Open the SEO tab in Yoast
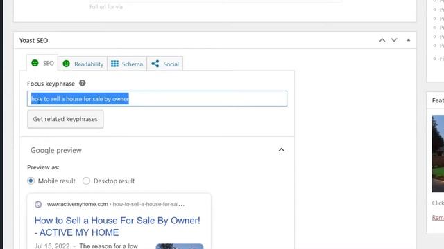Viewport: 444px width, 249px height. pyautogui.click(x=42, y=63)
